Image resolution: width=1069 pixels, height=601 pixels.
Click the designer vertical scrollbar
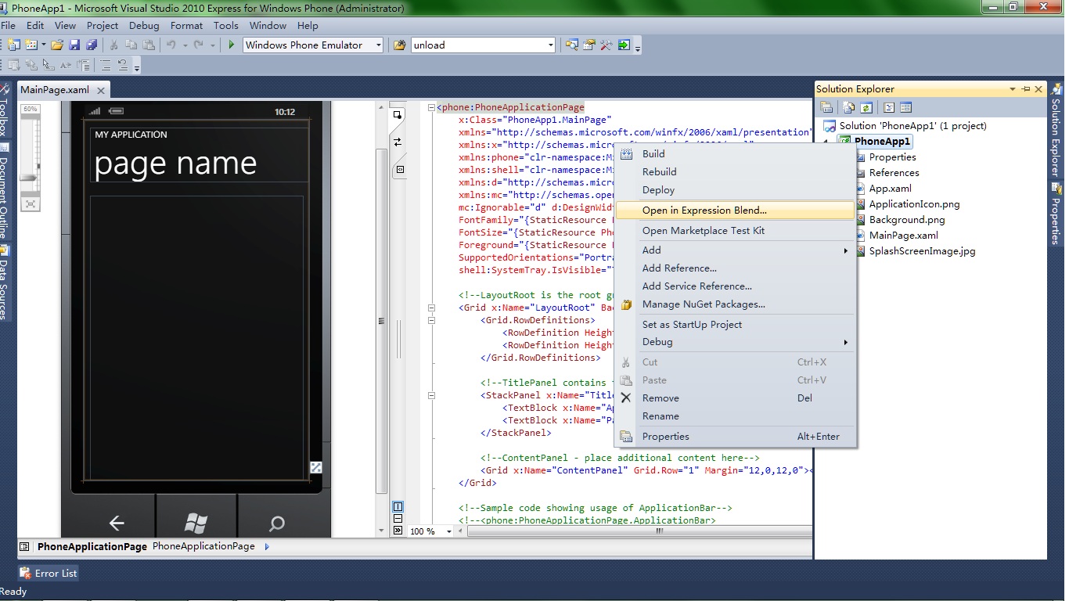point(382,321)
